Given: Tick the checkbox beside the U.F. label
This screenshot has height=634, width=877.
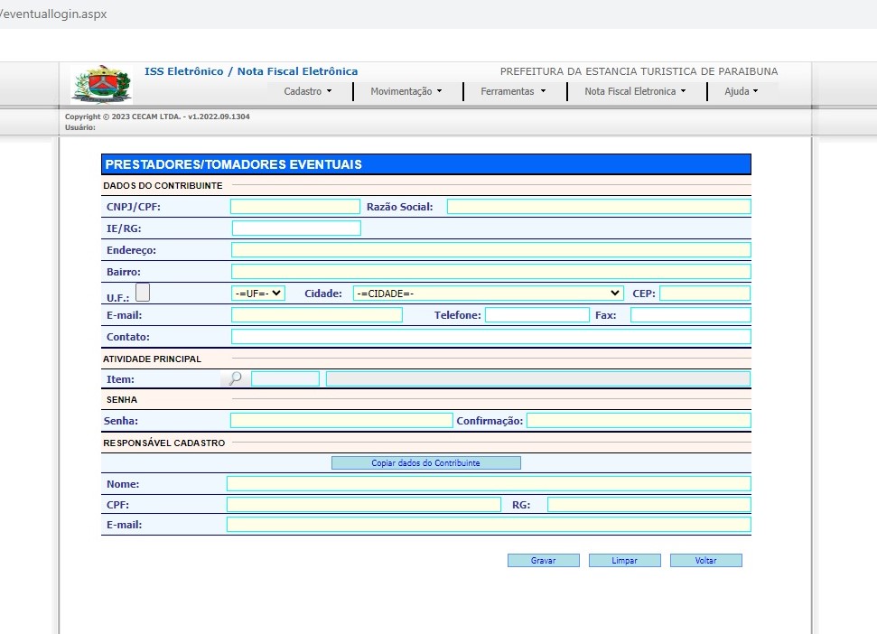Looking at the screenshot, I should (x=143, y=293).
